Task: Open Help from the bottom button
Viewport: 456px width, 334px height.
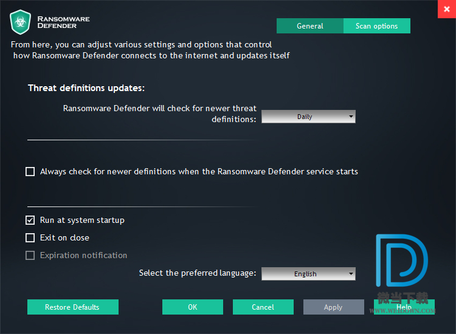Action: [404, 307]
